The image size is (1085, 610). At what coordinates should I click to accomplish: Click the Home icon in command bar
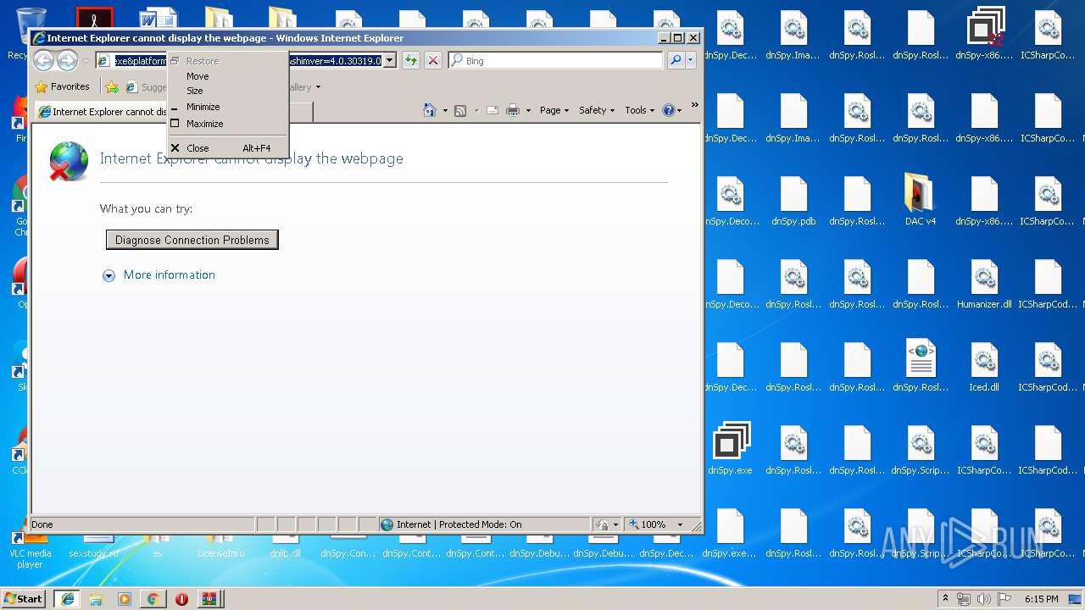(430, 110)
